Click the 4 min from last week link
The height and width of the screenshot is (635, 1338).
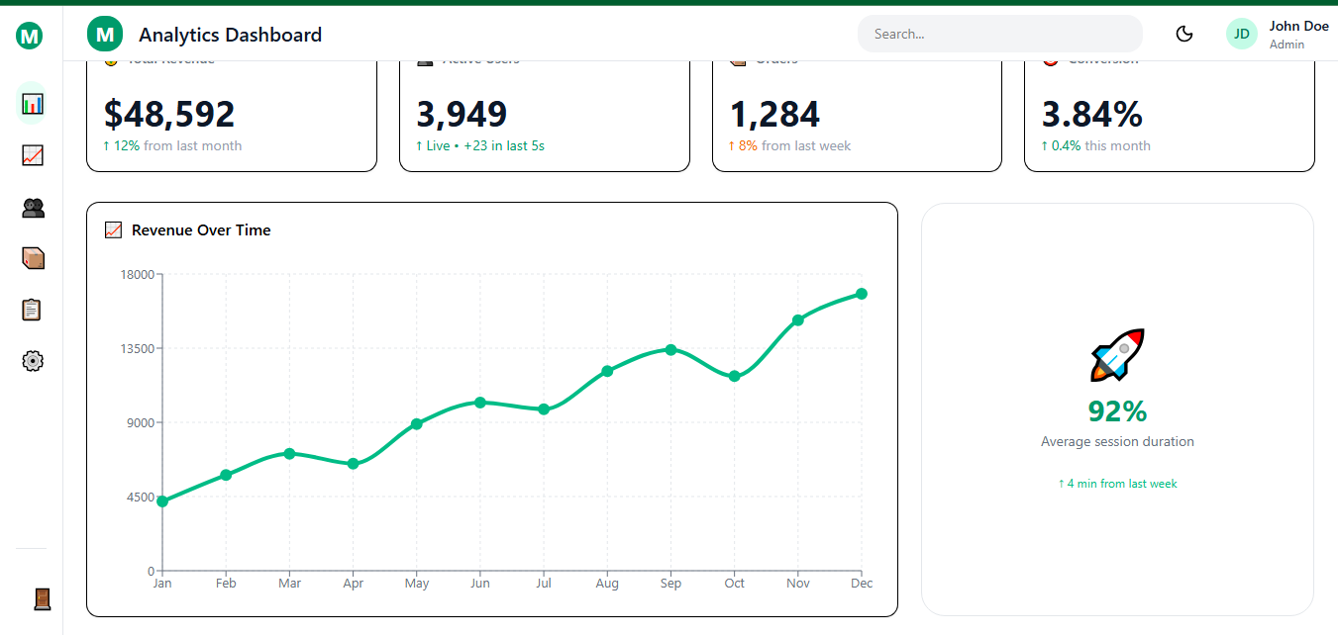tap(1117, 484)
